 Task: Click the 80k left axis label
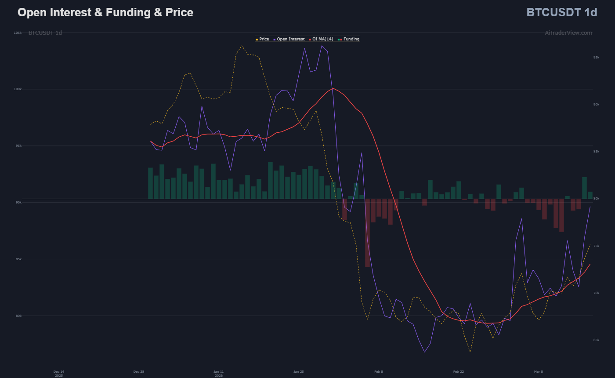pos(18,316)
